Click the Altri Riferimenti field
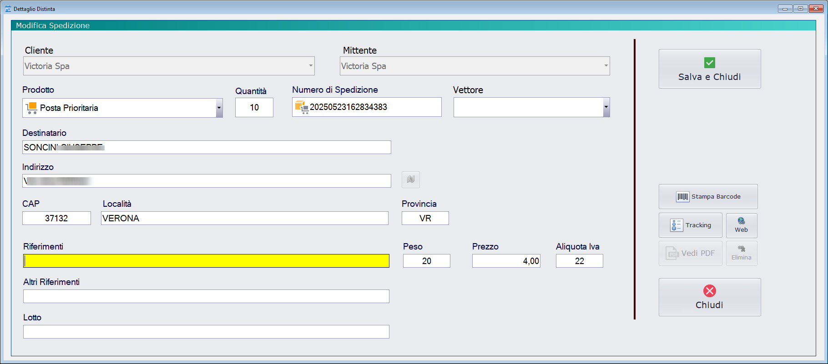828x364 pixels. [206, 296]
